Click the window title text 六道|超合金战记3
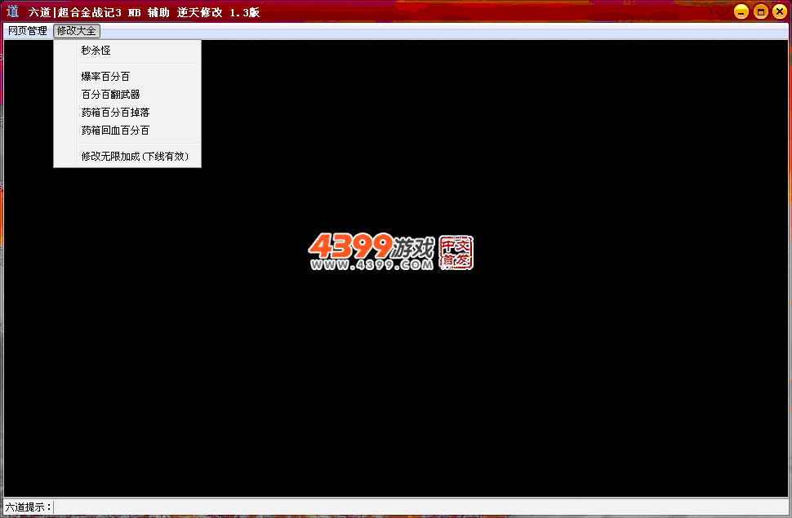Viewport: 792px width, 518px height. [x=75, y=12]
